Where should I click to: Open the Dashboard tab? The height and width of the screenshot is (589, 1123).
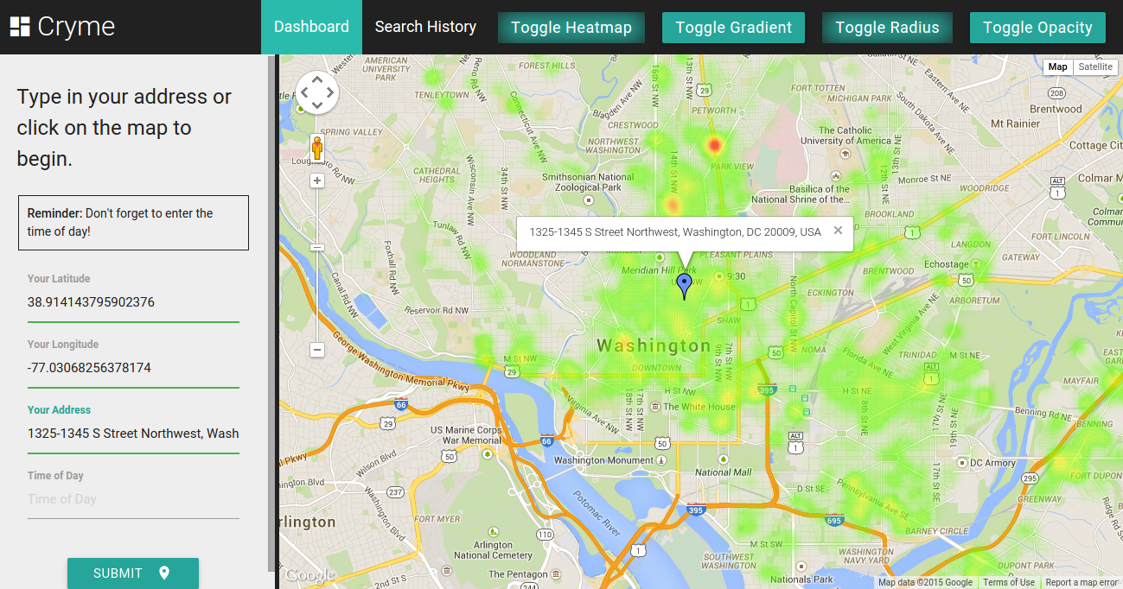(x=311, y=27)
